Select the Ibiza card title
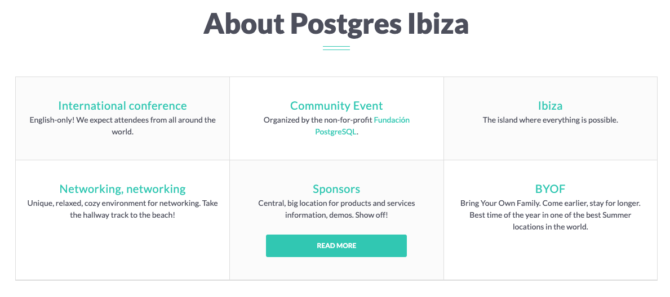This screenshot has height=297, width=670. click(551, 105)
